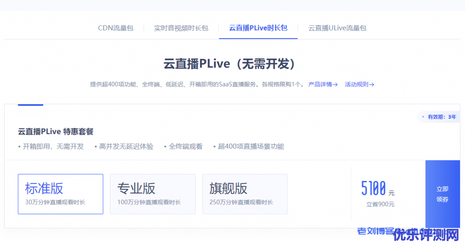Click the 5100 元 price

pyautogui.click(x=378, y=189)
